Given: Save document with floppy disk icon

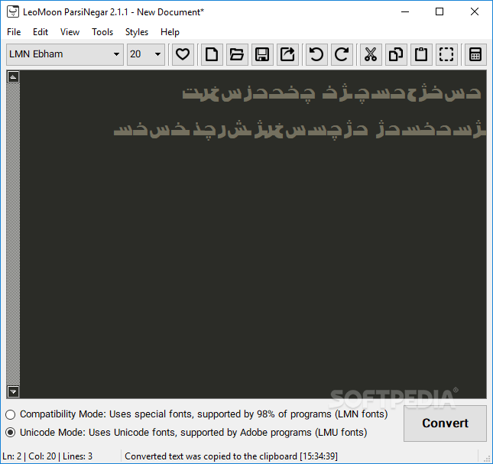Looking at the screenshot, I should click(262, 54).
